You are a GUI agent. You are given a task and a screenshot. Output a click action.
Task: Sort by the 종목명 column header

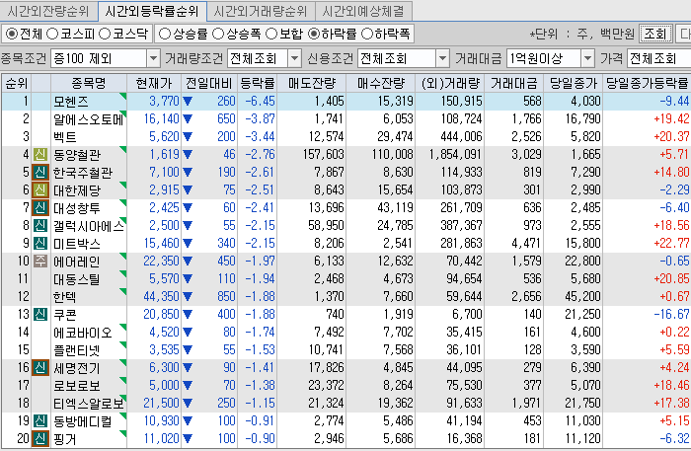pos(89,83)
